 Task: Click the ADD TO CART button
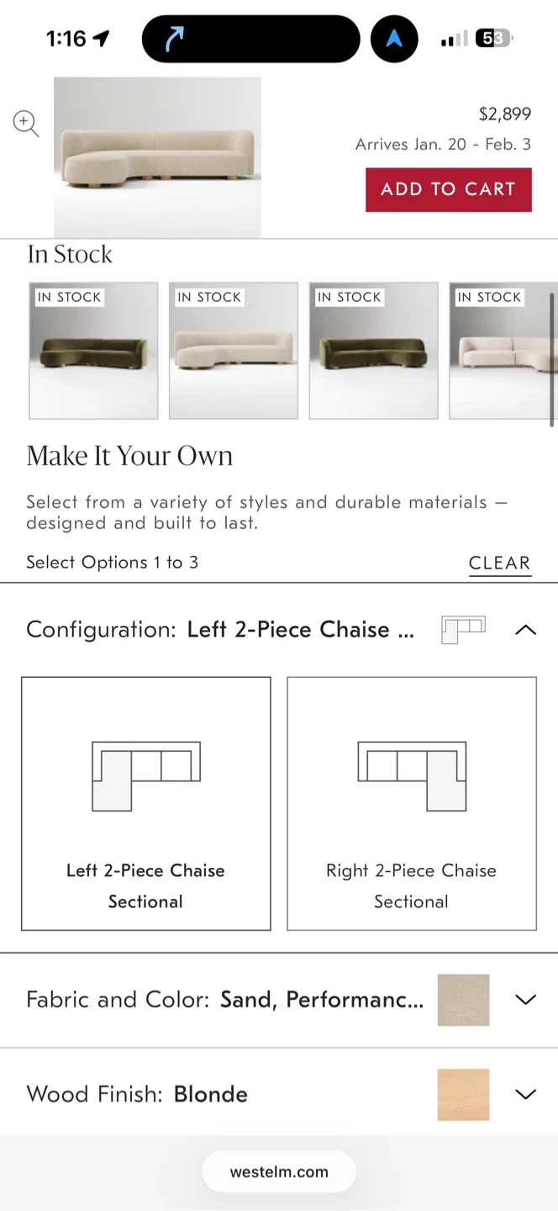(x=449, y=189)
